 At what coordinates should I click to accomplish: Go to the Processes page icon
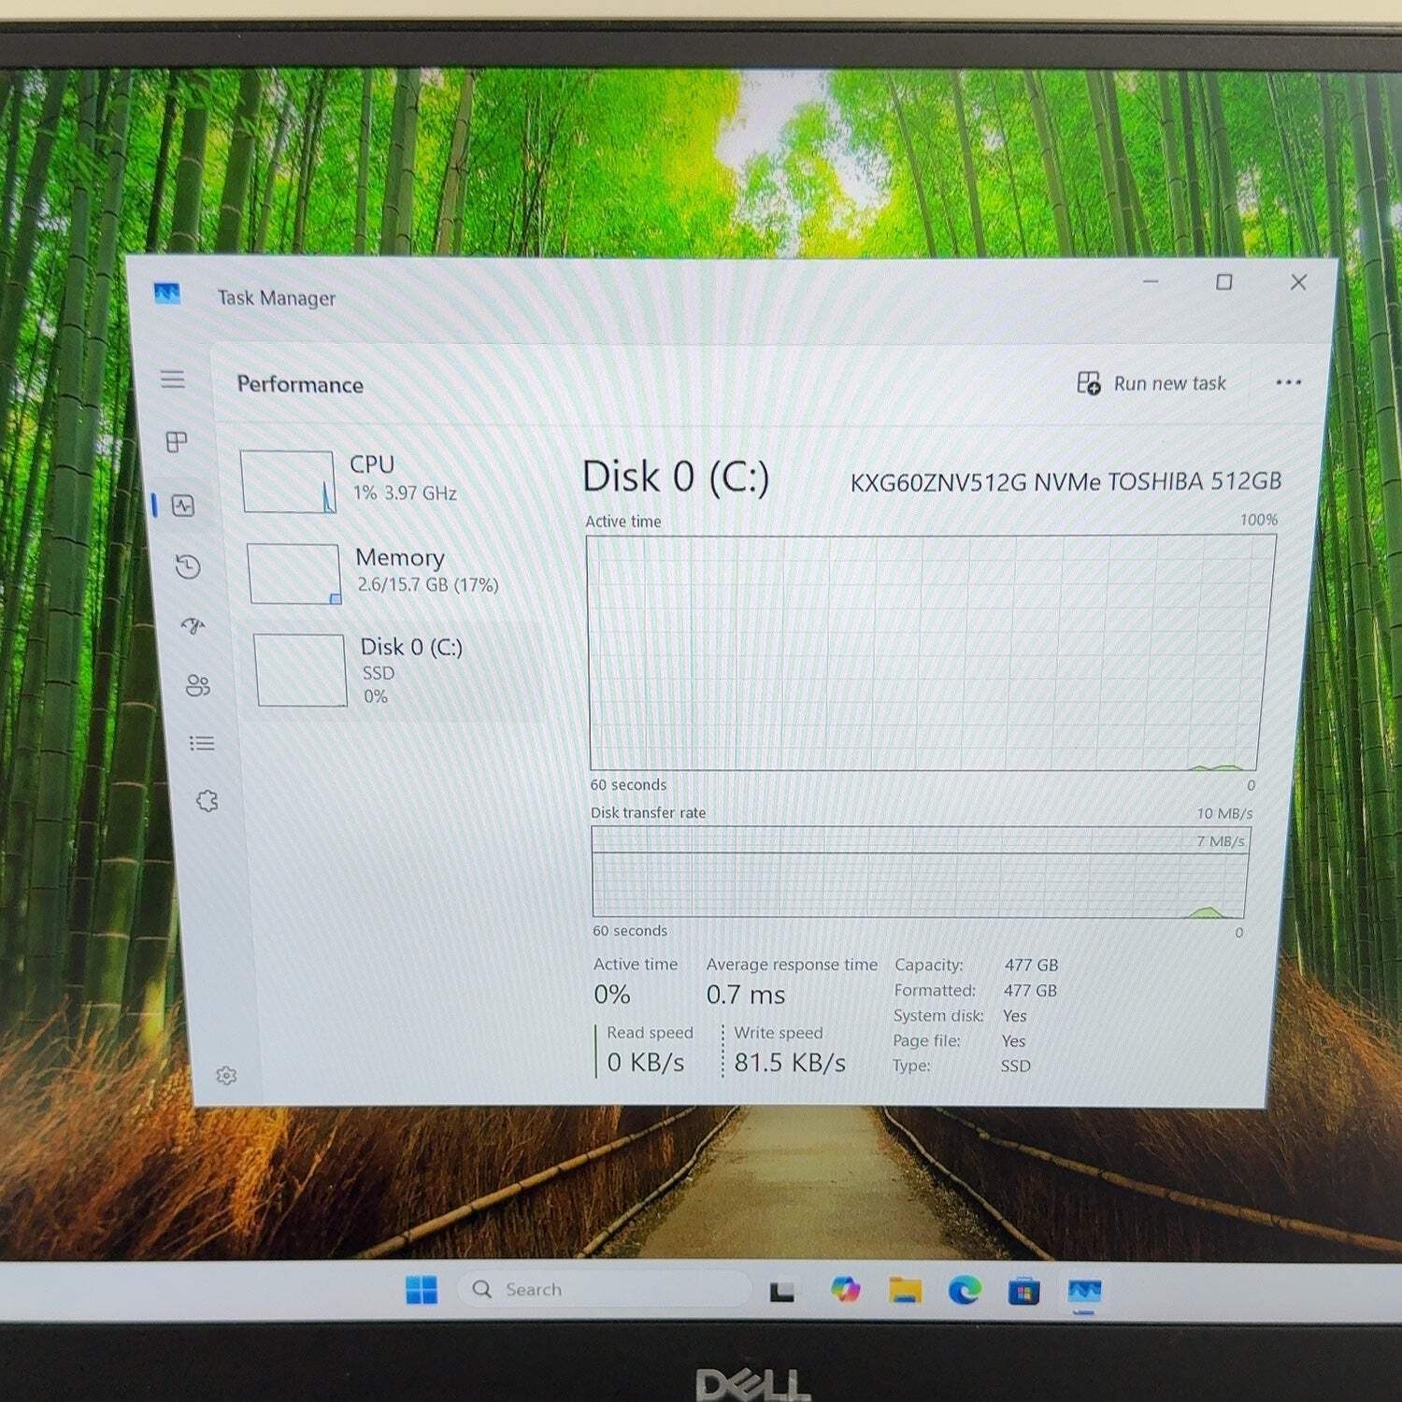[x=177, y=441]
